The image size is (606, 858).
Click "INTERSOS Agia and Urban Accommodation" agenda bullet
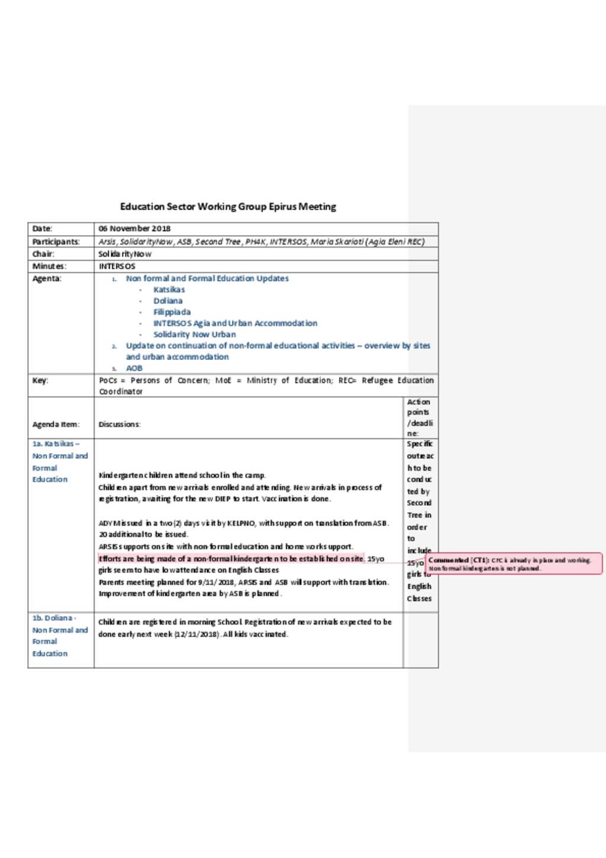click(236, 323)
